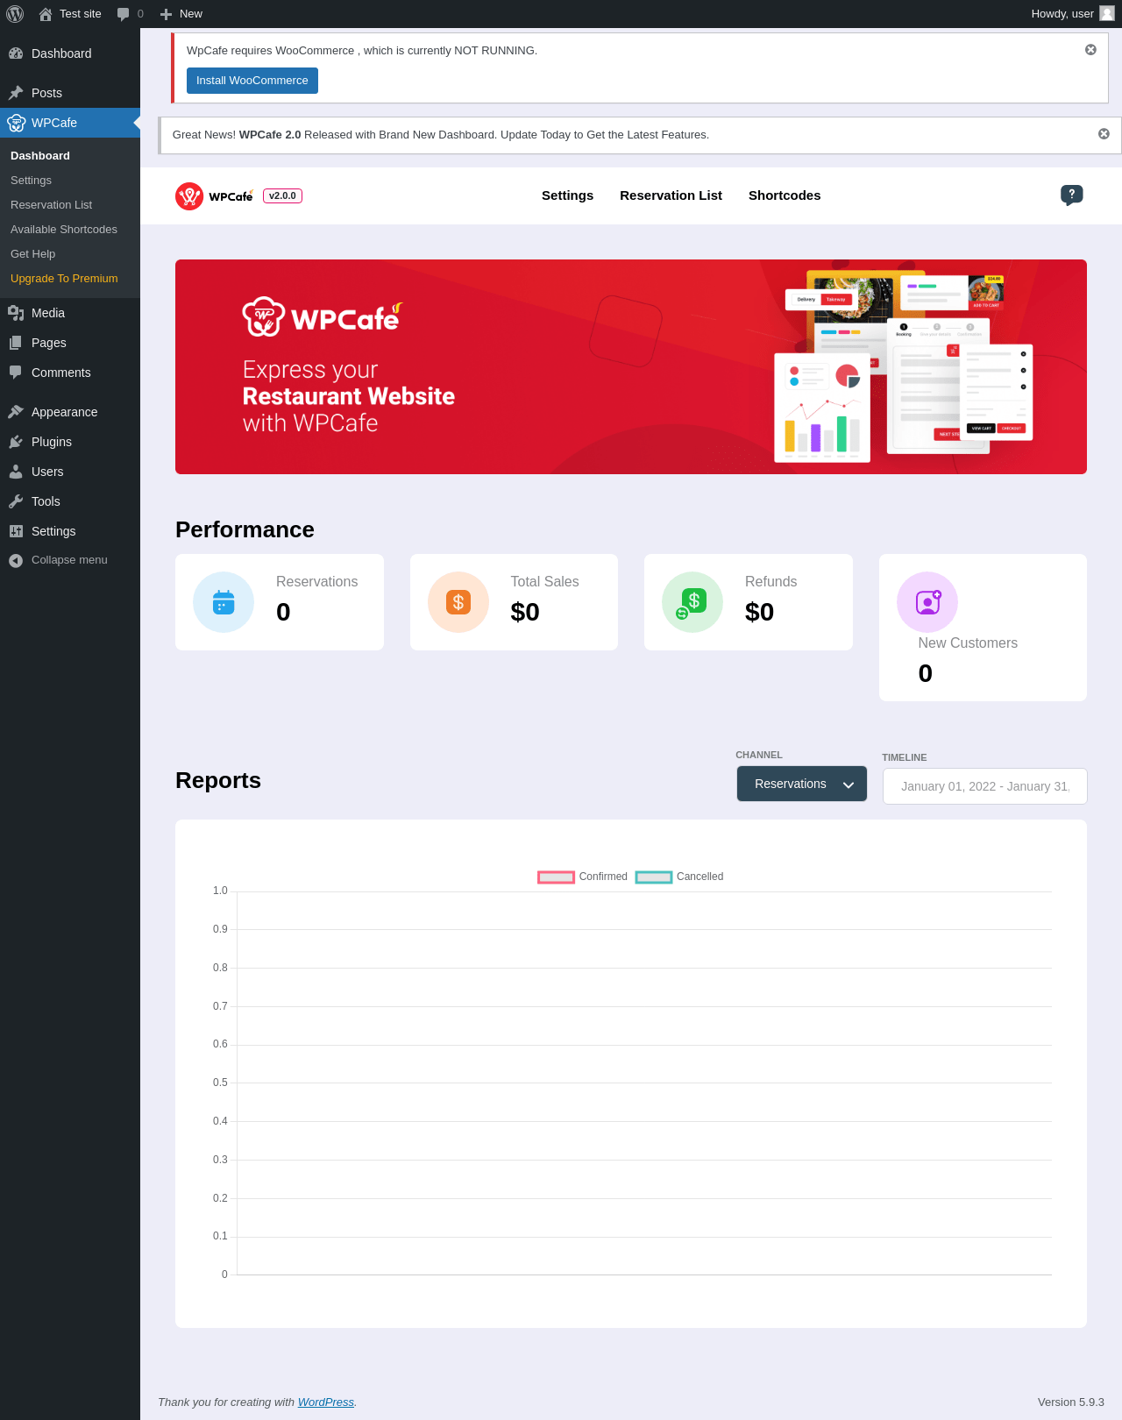Screen dimensions: 1122x1420
Task: Click the WPCafe chef hat sidebar icon
Action: (x=16, y=123)
